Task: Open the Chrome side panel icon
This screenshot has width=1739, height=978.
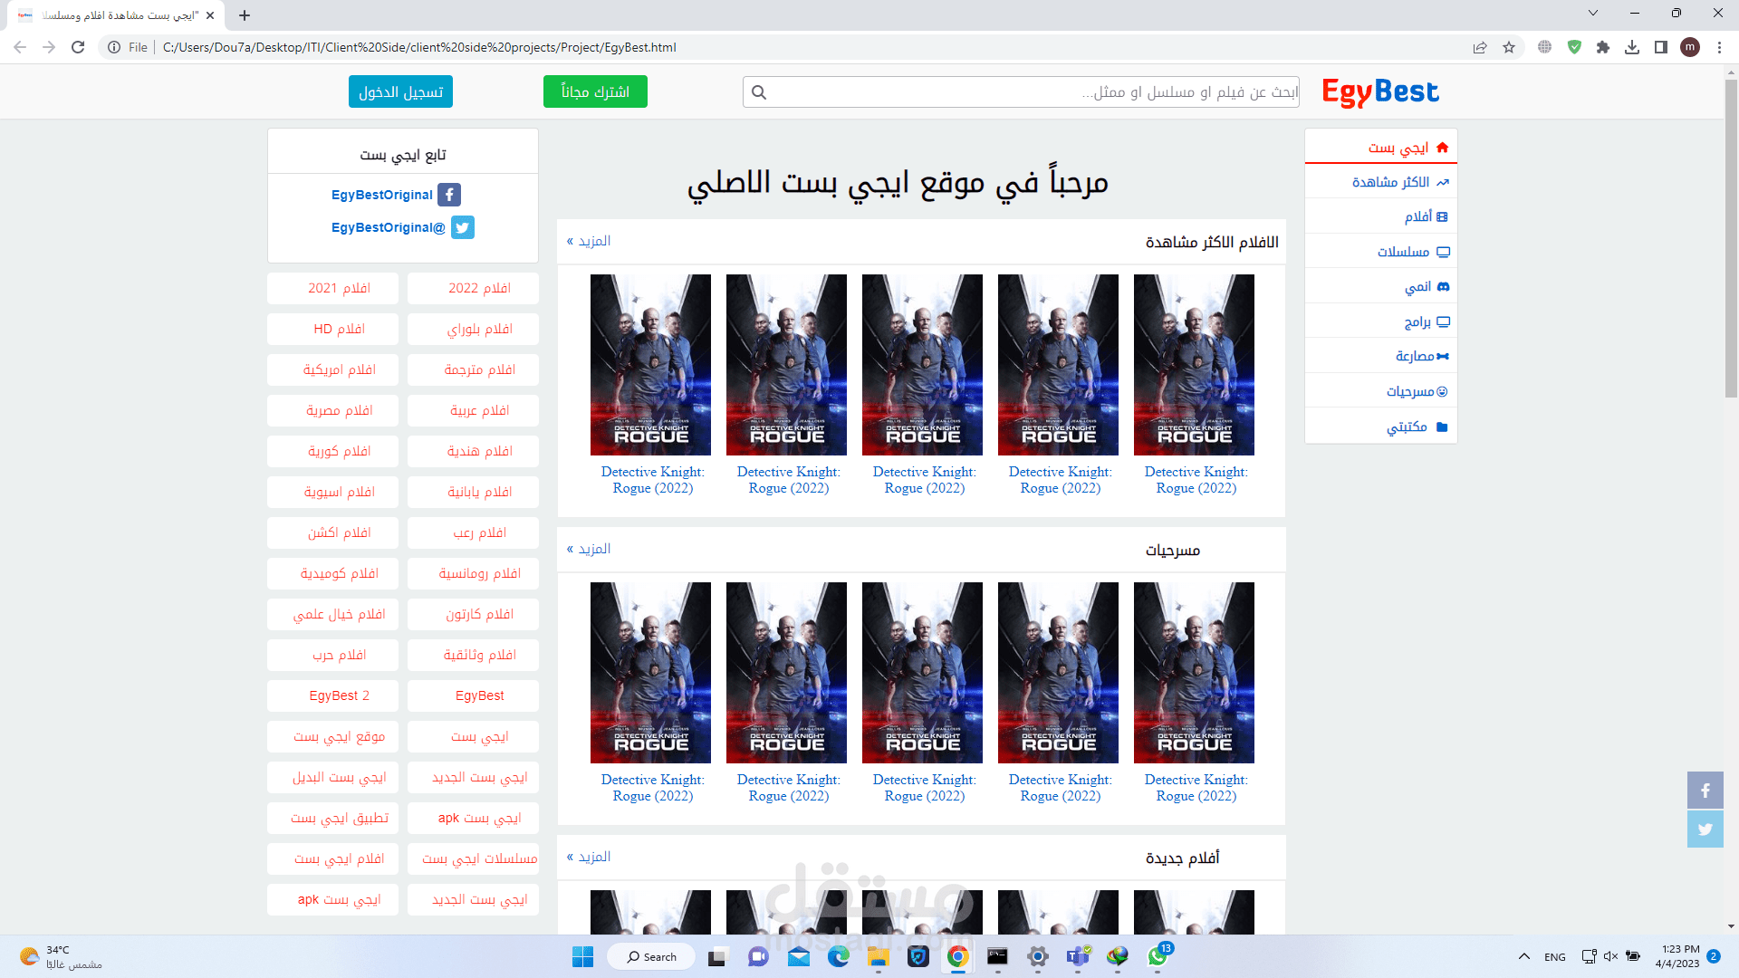Action: pyautogui.click(x=1661, y=47)
